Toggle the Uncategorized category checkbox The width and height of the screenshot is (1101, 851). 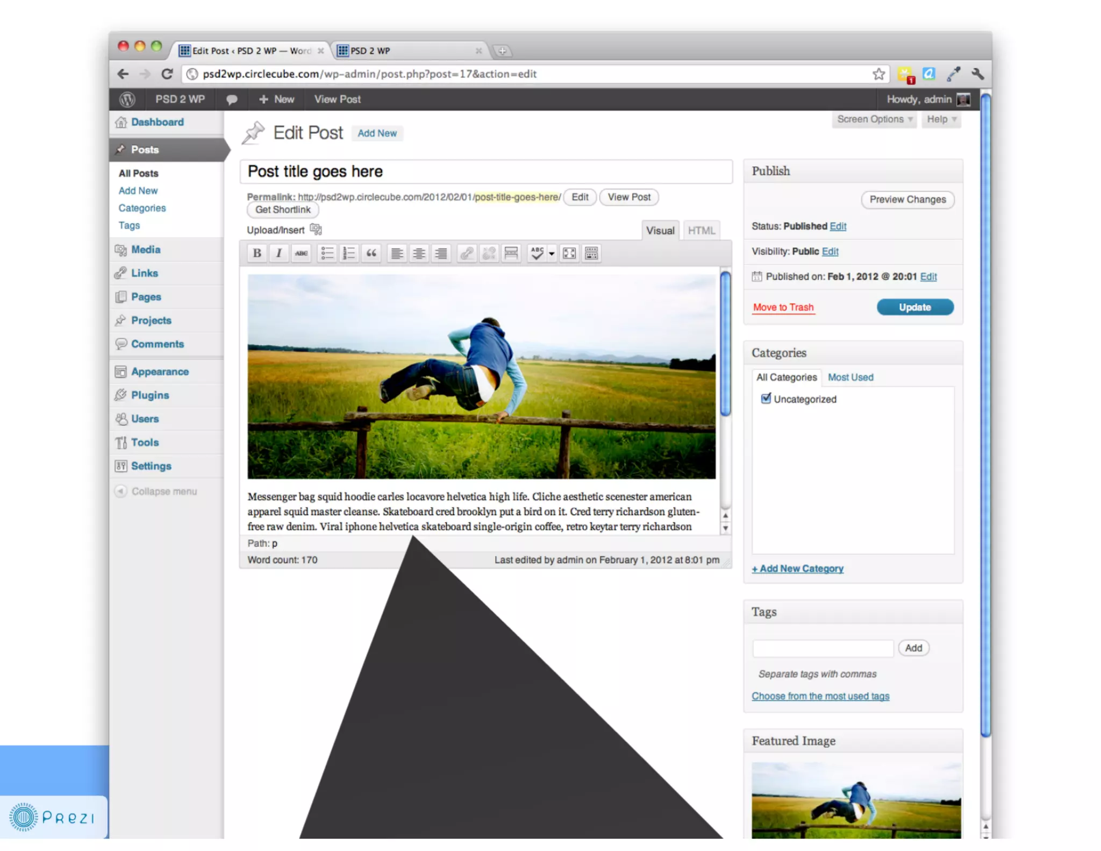tap(766, 398)
